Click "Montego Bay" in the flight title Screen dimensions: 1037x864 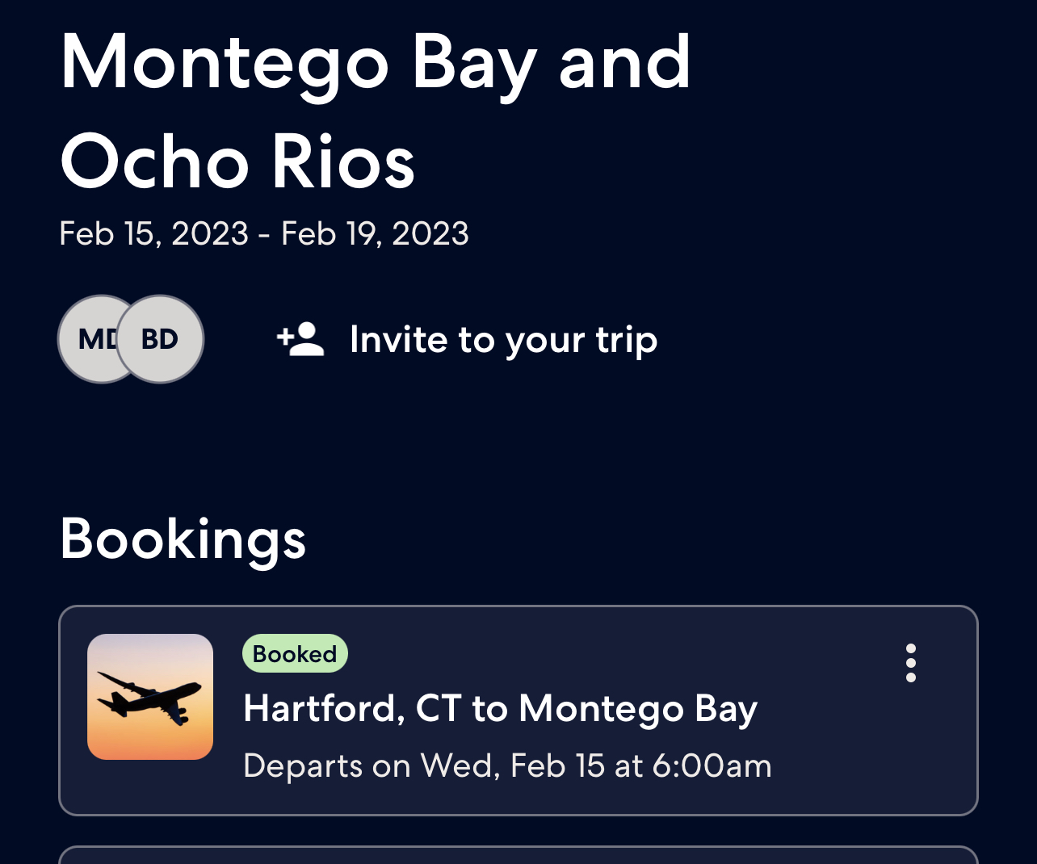pos(638,709)
